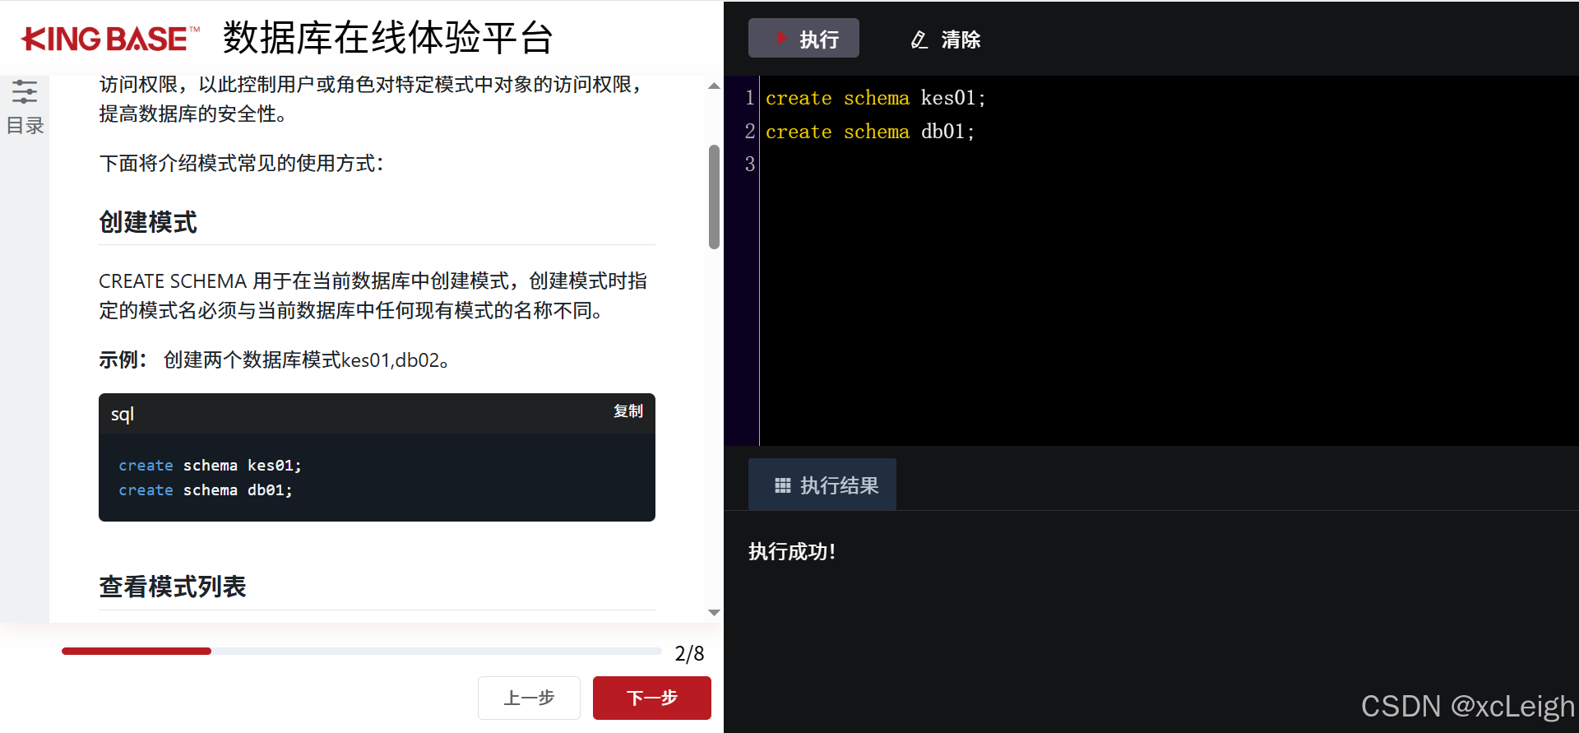Click the 执行成功! result message
The height and width of the screenshot is (733, 1579).
coord(792,551)
